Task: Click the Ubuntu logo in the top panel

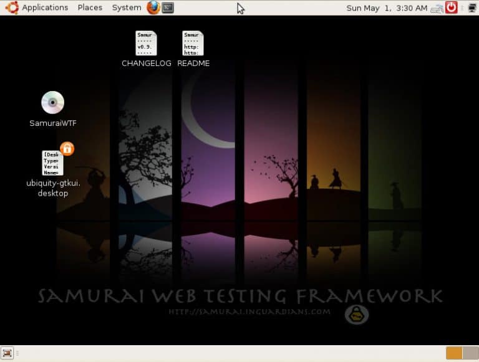Action: tap(11, 7)
